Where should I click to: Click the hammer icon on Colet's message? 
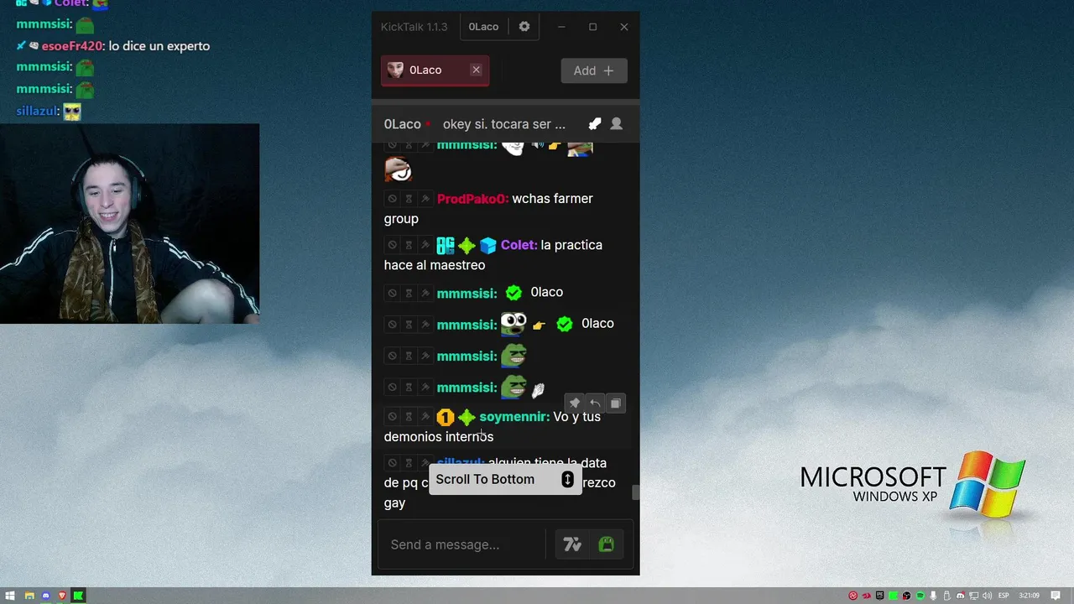click(x=425, y=245)
